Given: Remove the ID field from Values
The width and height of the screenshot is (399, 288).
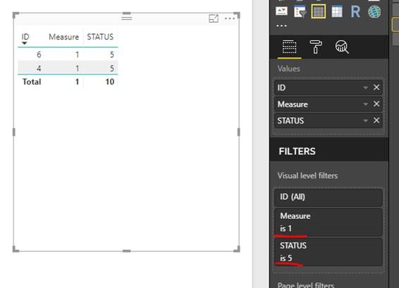Looking at the screenshot, I should 376,88.
